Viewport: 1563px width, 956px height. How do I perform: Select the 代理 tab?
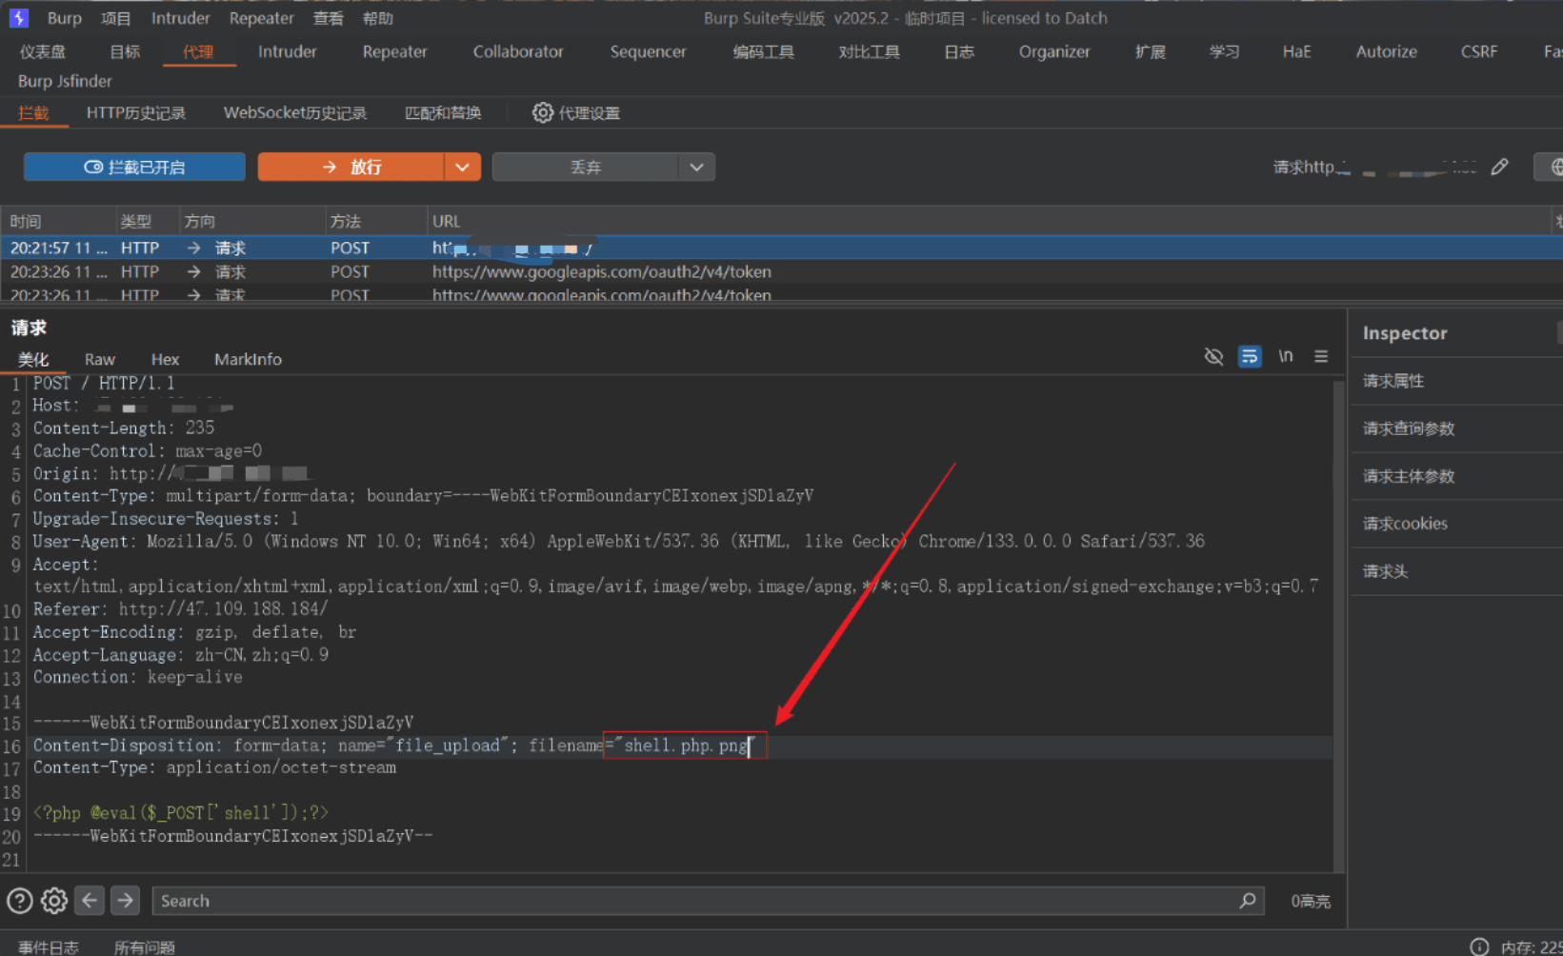pyautogui.click(x=198, y=51)
